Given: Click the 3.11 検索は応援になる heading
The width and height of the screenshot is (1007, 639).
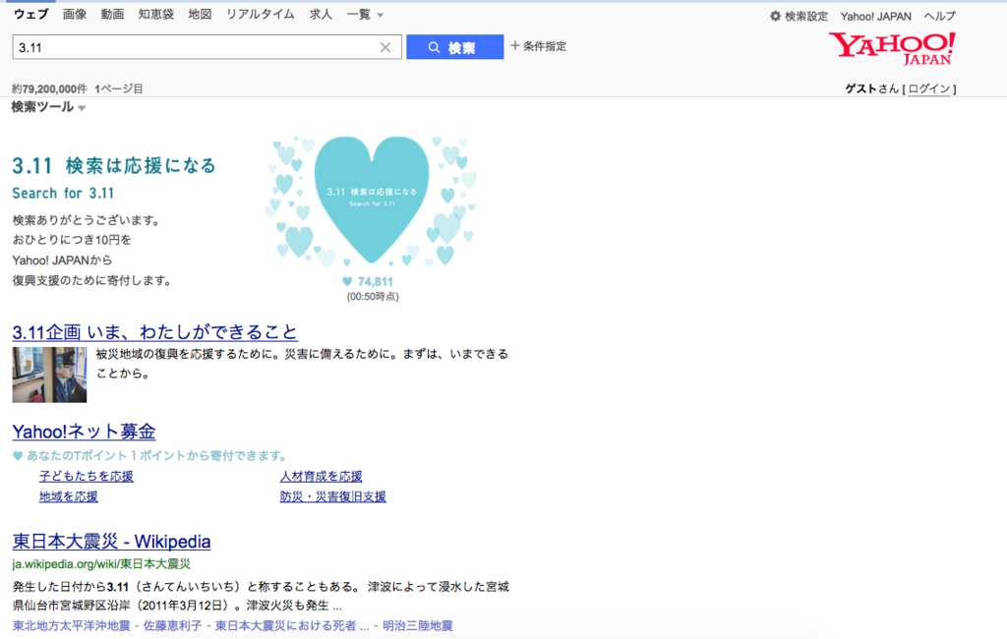Looking at the screenshot, I should [114, 166].
